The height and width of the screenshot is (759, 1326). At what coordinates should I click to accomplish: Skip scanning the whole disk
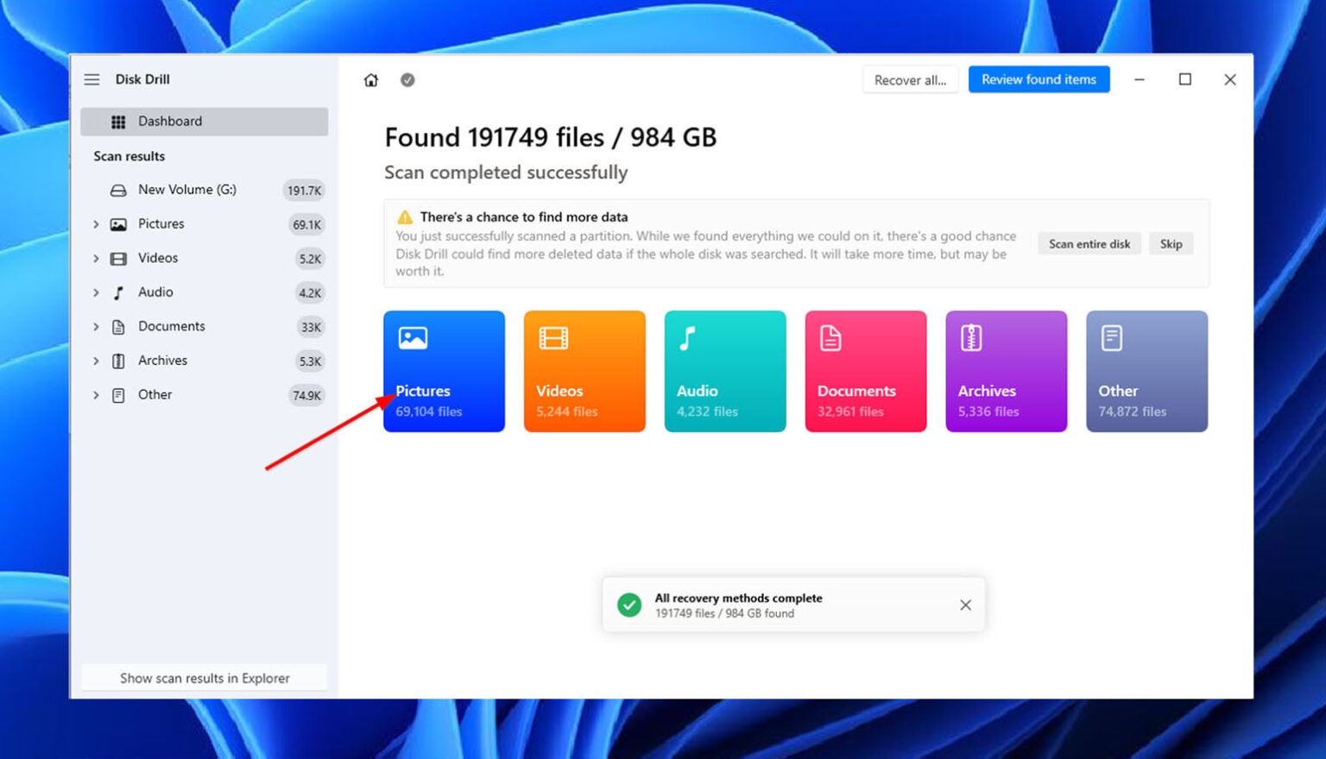pos(1171,243)
